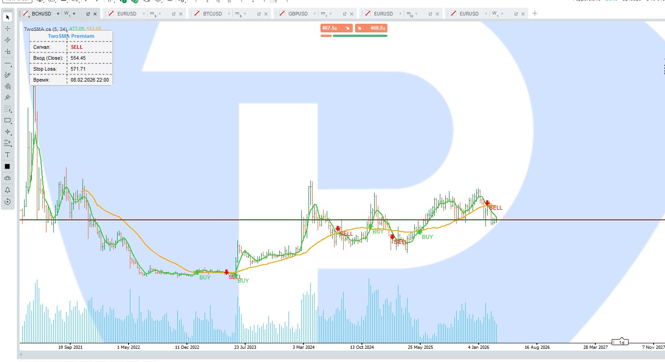Add a new chart tab with plus
Image resolution: width=665 pixels, height=362 pixels.
[535, 13]
